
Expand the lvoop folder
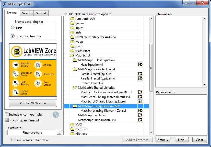(x=72, y=42)
